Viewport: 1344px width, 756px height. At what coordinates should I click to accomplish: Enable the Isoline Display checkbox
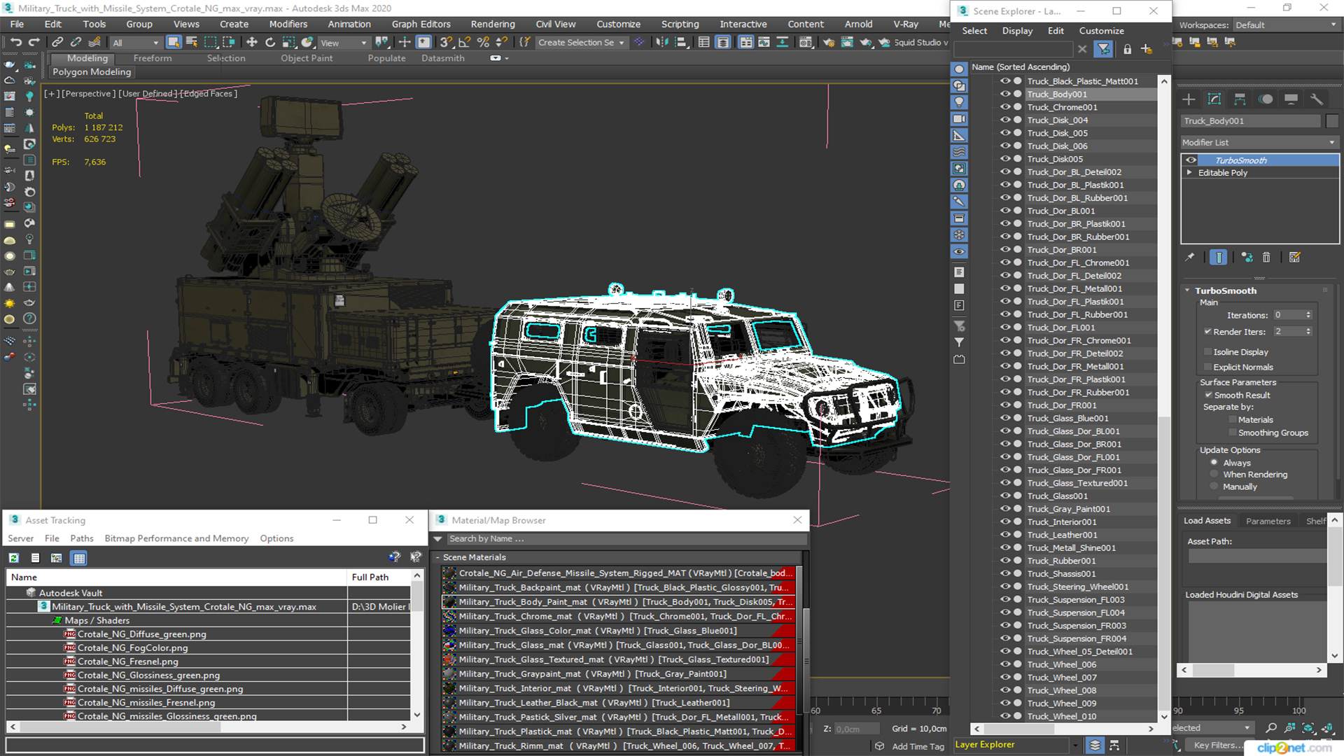[x=1207, y=352]
